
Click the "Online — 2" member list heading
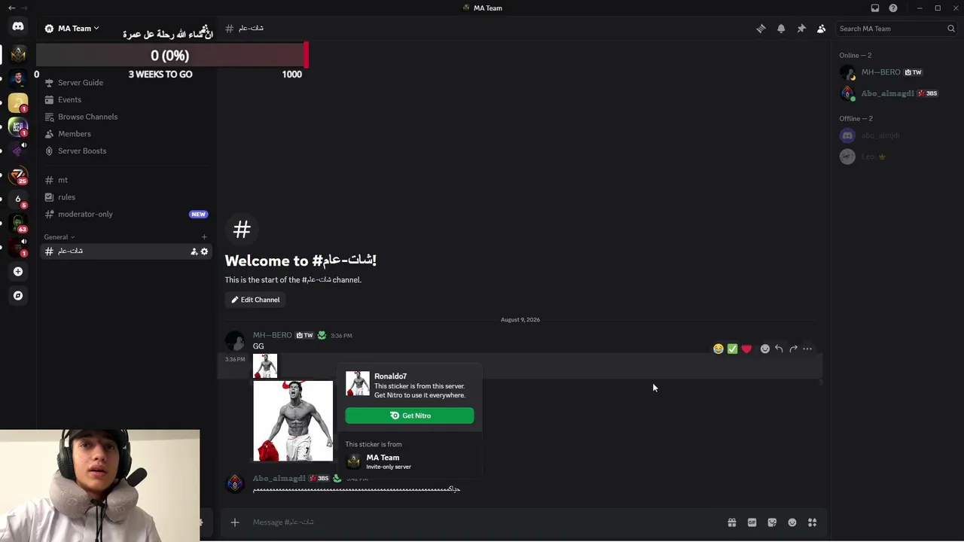pyautogui.click(x=856, y=56)
